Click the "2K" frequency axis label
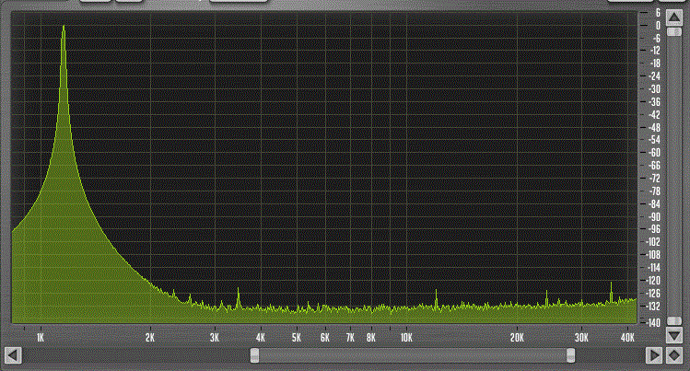Screen dimensions: 690x371 click(x=150, y=338)
